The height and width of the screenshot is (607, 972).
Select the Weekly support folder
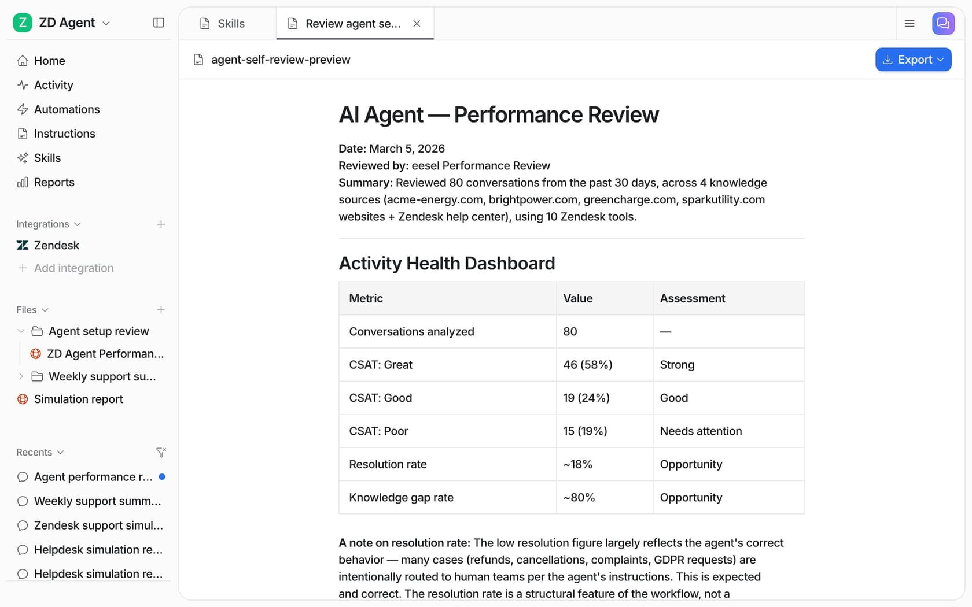tap(102, 376)
